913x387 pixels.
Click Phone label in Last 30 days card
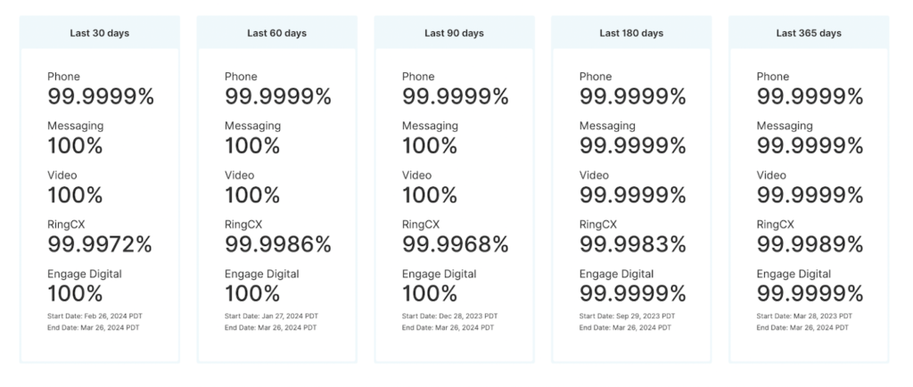tap(63, 77)
